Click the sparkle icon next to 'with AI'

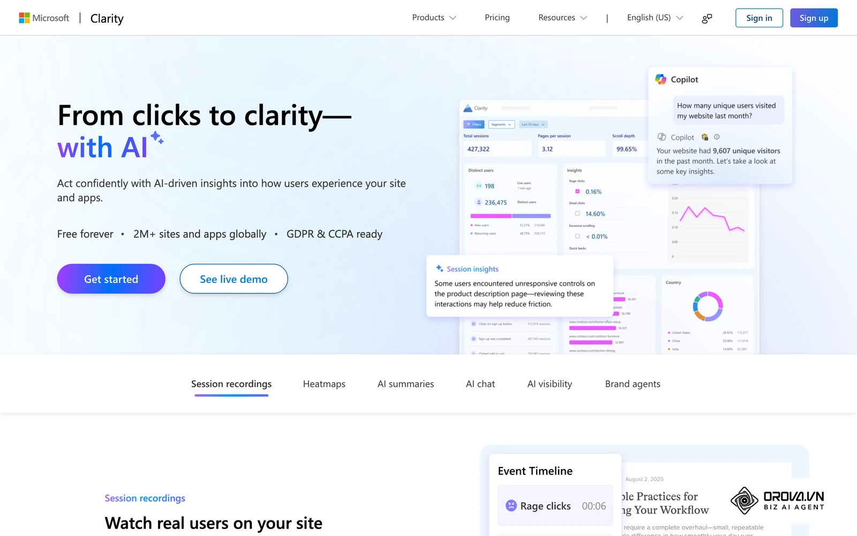tap(157, 138)
